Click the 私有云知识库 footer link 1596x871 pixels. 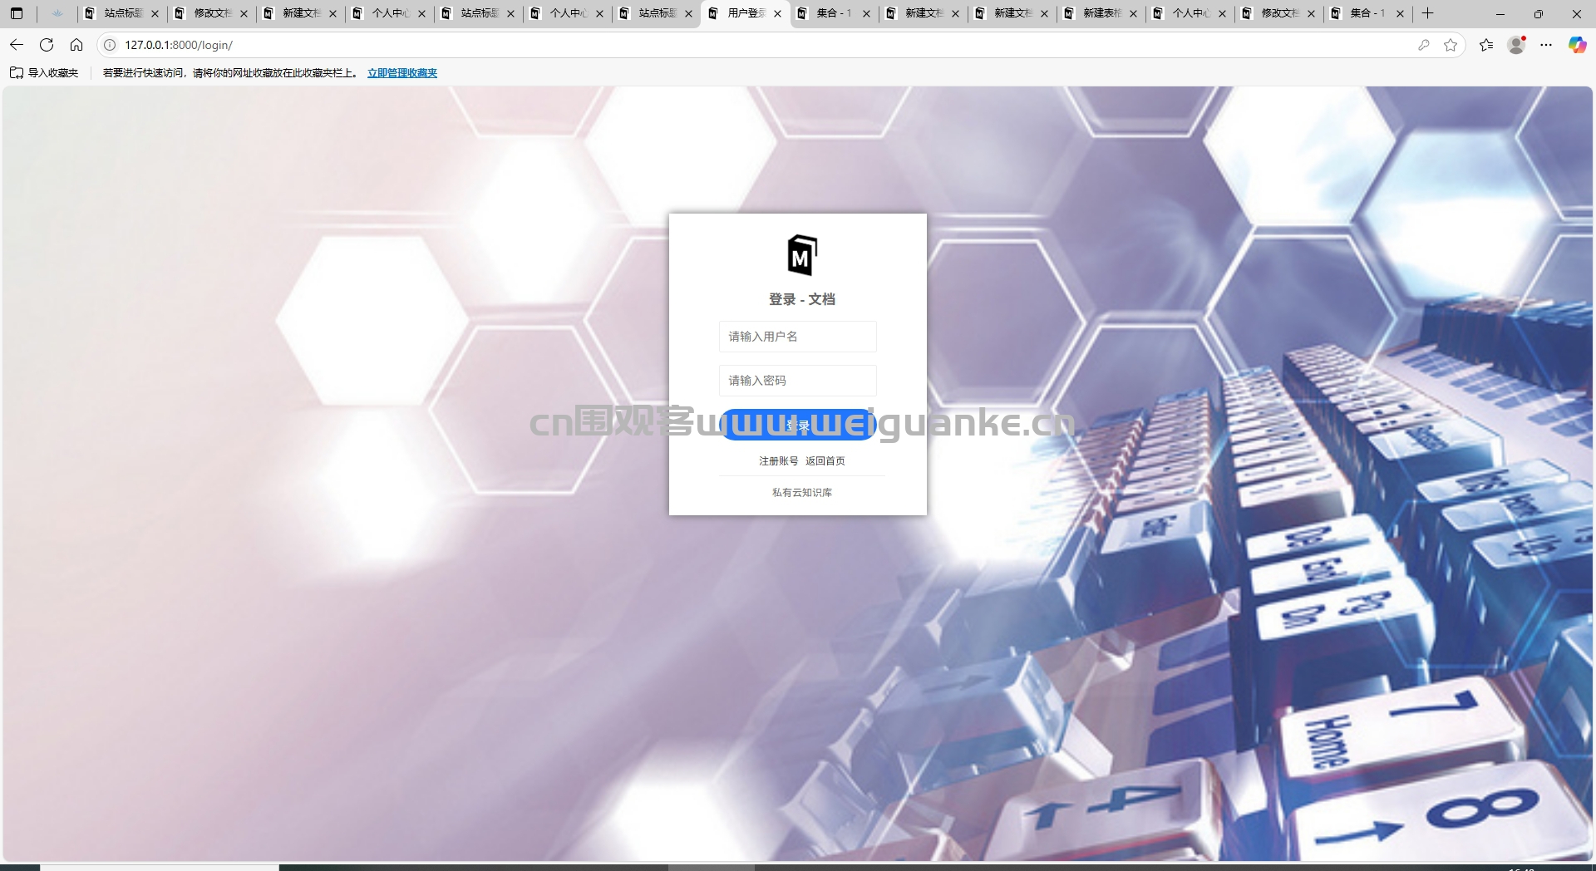[x=801, y=493]
